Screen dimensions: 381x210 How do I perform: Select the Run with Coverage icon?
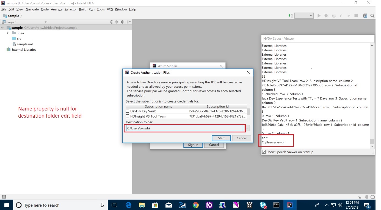334,16
